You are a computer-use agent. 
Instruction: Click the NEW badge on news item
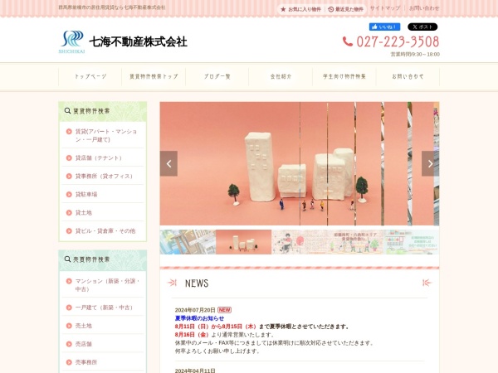(x=225, y=310)
